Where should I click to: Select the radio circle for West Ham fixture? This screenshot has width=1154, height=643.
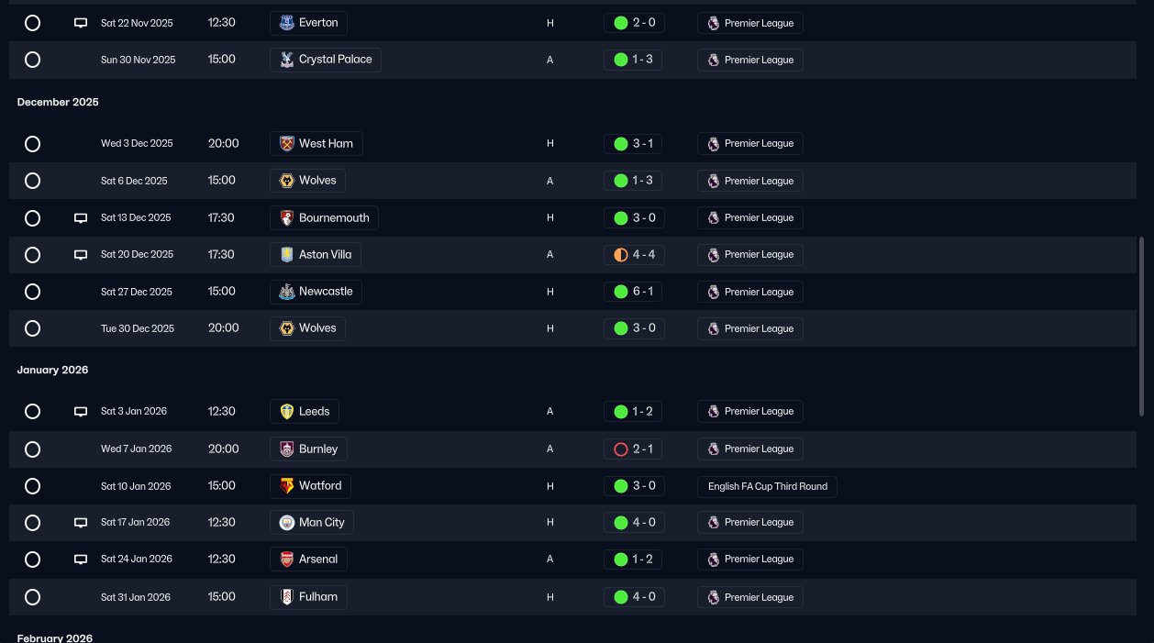click(x=32, y=144)
